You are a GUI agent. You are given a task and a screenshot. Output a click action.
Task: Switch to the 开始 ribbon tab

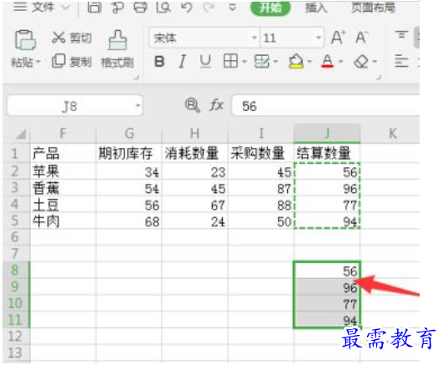coord(270,8)
